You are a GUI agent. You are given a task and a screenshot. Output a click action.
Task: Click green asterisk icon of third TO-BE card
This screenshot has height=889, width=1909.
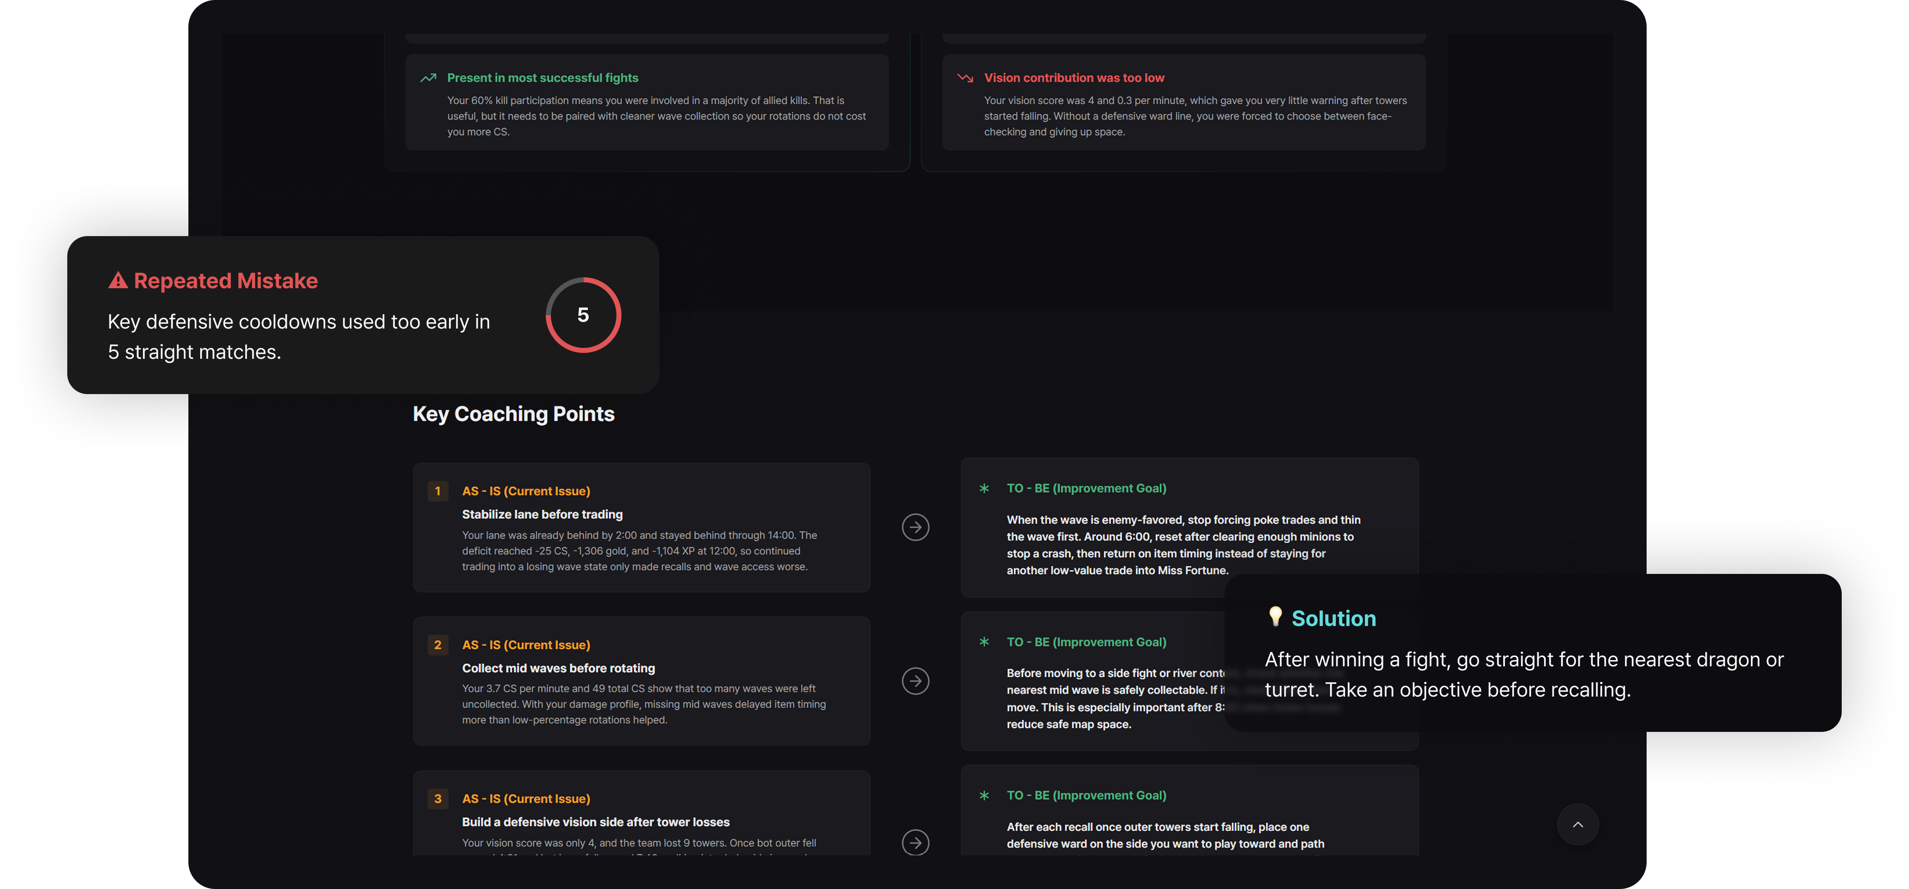[x=984, y=796]
